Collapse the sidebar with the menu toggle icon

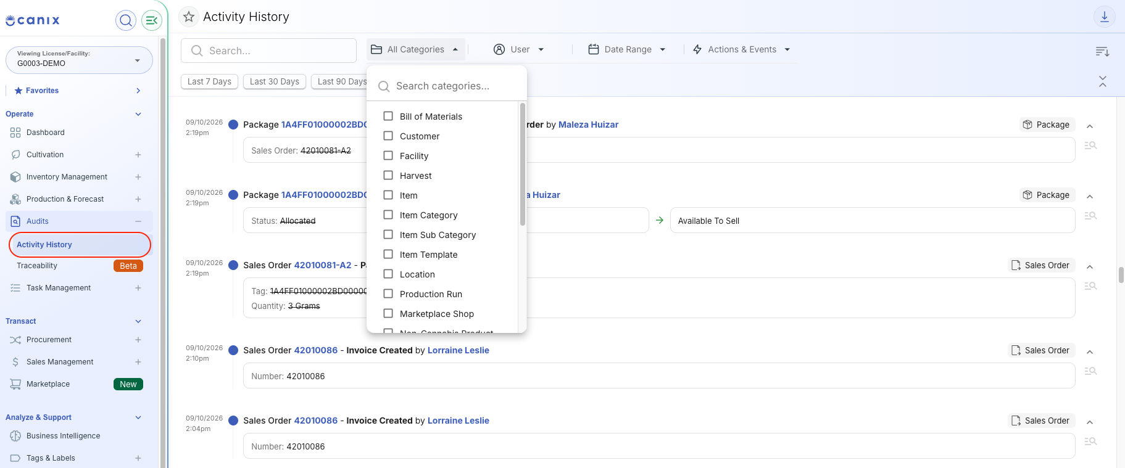click(x=152, y=20)
